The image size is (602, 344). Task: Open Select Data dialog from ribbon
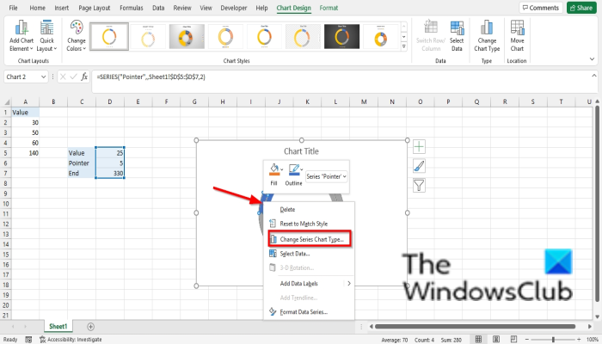(457, 36)
